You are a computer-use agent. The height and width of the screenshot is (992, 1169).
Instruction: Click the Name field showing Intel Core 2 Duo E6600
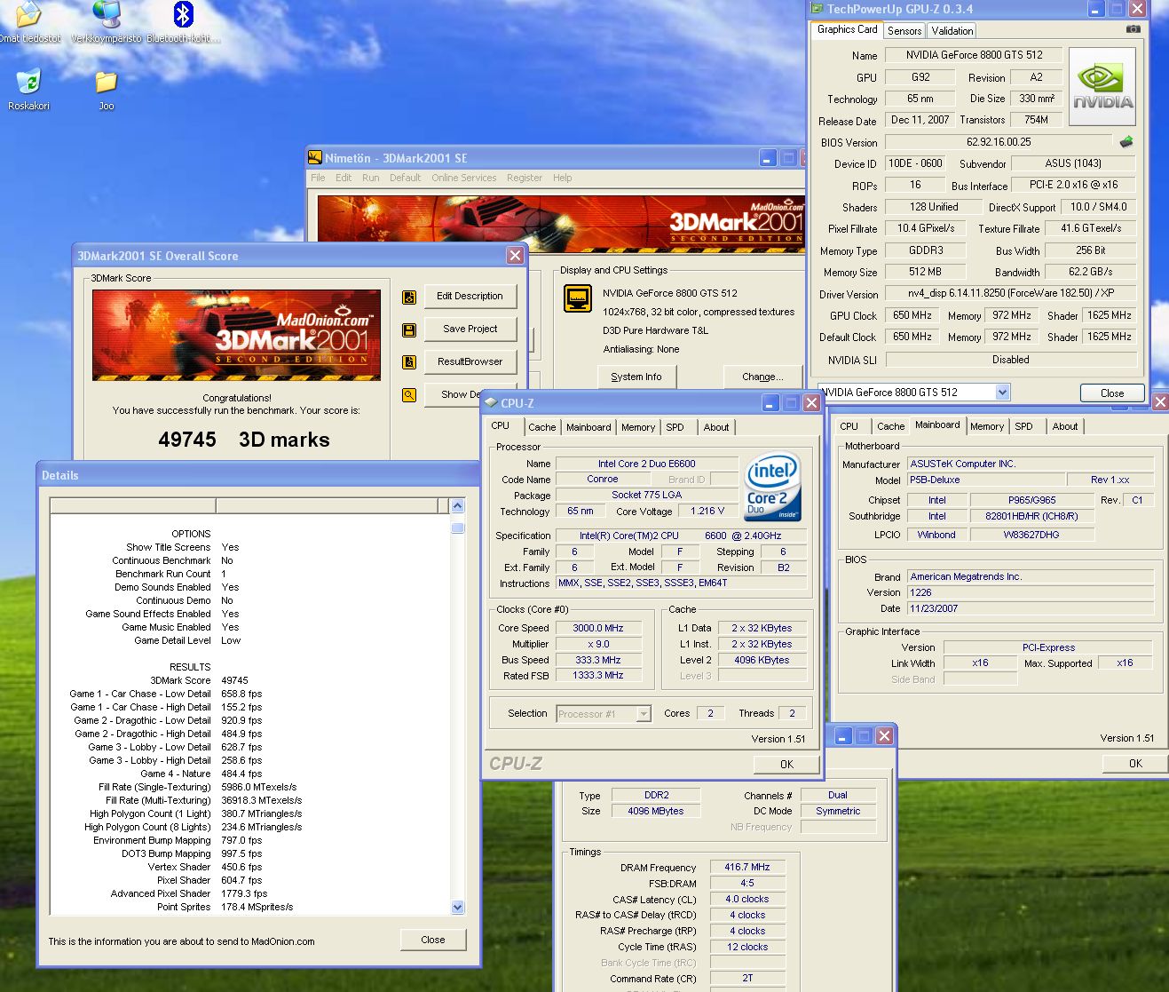pos(646,464)
